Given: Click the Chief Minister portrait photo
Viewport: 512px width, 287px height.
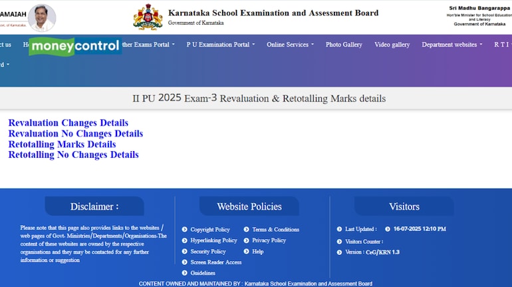Looking at the screenshot, I should [x=42, y=18].
